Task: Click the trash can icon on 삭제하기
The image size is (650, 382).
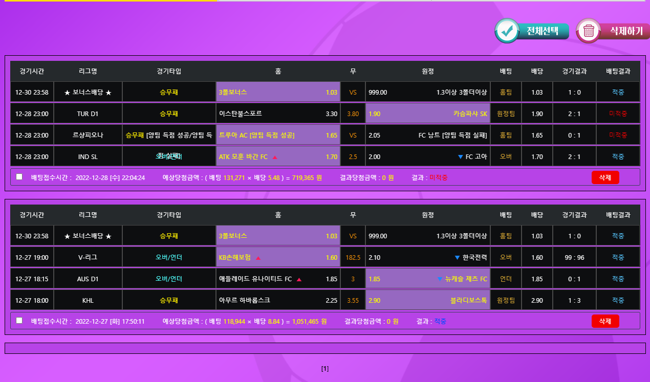Action: pyautogui.click(x=589, y=31)
